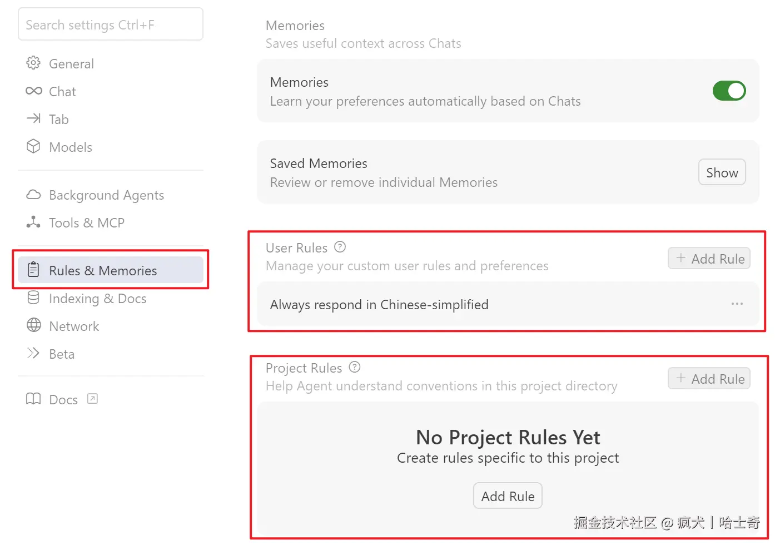The height and width of the screenshot is (545, 775).
Task: Click the Indexing & Docs database icon
Action: click(x=33, y=298)
